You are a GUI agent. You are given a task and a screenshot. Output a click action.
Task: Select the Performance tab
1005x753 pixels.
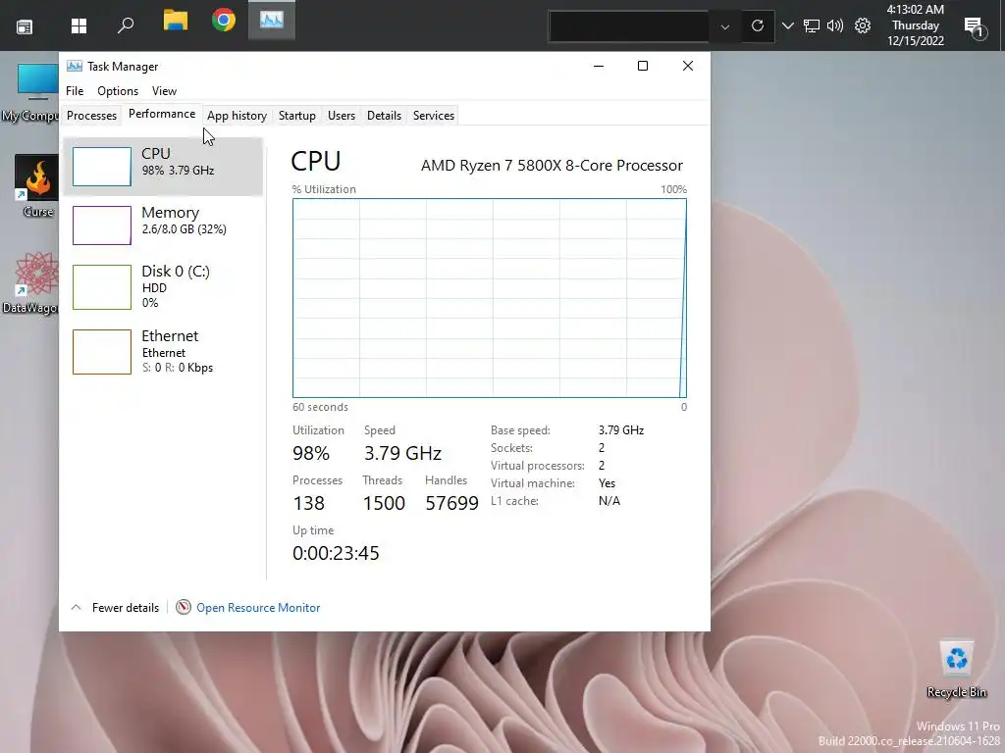(x=162, y=114)
